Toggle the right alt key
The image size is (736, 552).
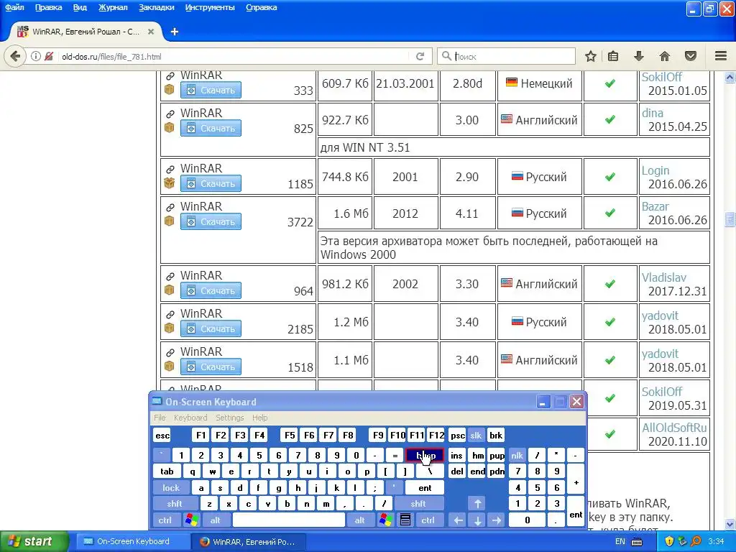coord(359,520)
